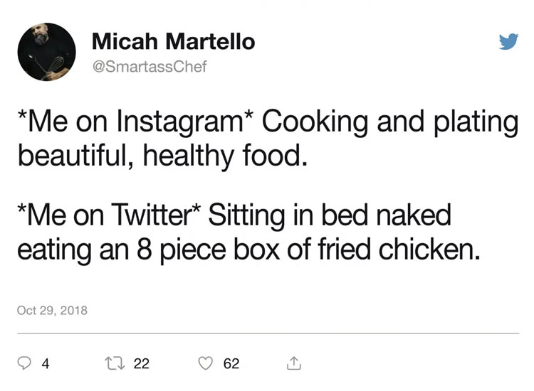This screenshot has height=391, width=534.
Task: Reply using the speech bubble icon
Action: (x=24, y=363)
